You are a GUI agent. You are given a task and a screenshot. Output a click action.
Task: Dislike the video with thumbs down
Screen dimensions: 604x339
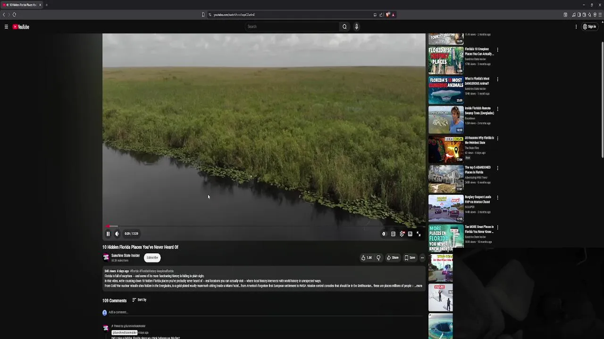point(378,258)
